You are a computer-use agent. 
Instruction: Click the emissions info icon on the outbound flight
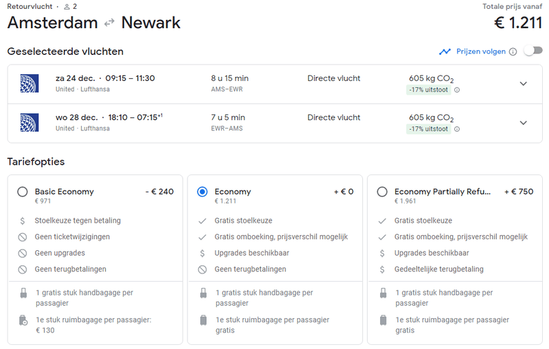[x=457, y=90]
